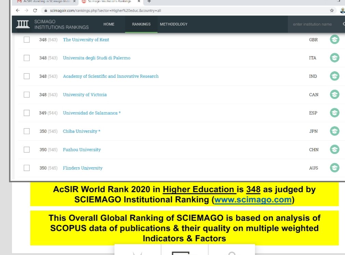The width and height of the screenshot is (345, 255).
Task: Open Universita degli Studi di Palermo link
Action: click(x=96, y=58)
